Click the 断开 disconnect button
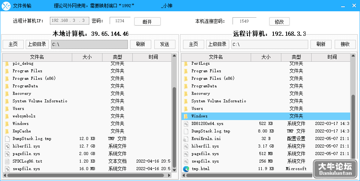This screenshot has height=181, width=360. pyautogui.click(x=147, y=21)
